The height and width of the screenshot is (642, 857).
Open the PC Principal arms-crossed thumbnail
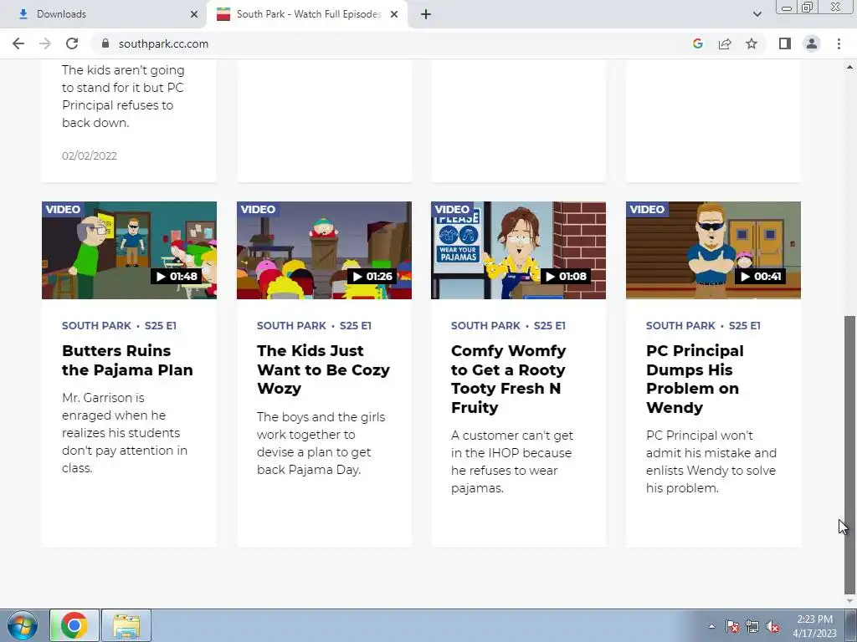tap(713, 250)
